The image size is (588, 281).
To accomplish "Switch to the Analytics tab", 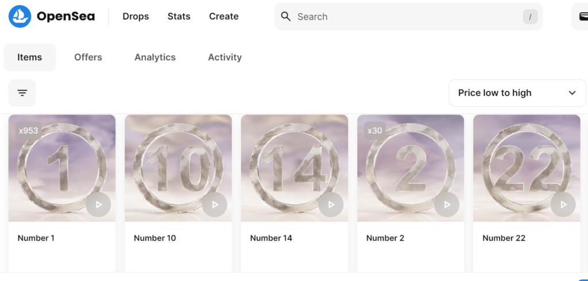I will (155, 57).
